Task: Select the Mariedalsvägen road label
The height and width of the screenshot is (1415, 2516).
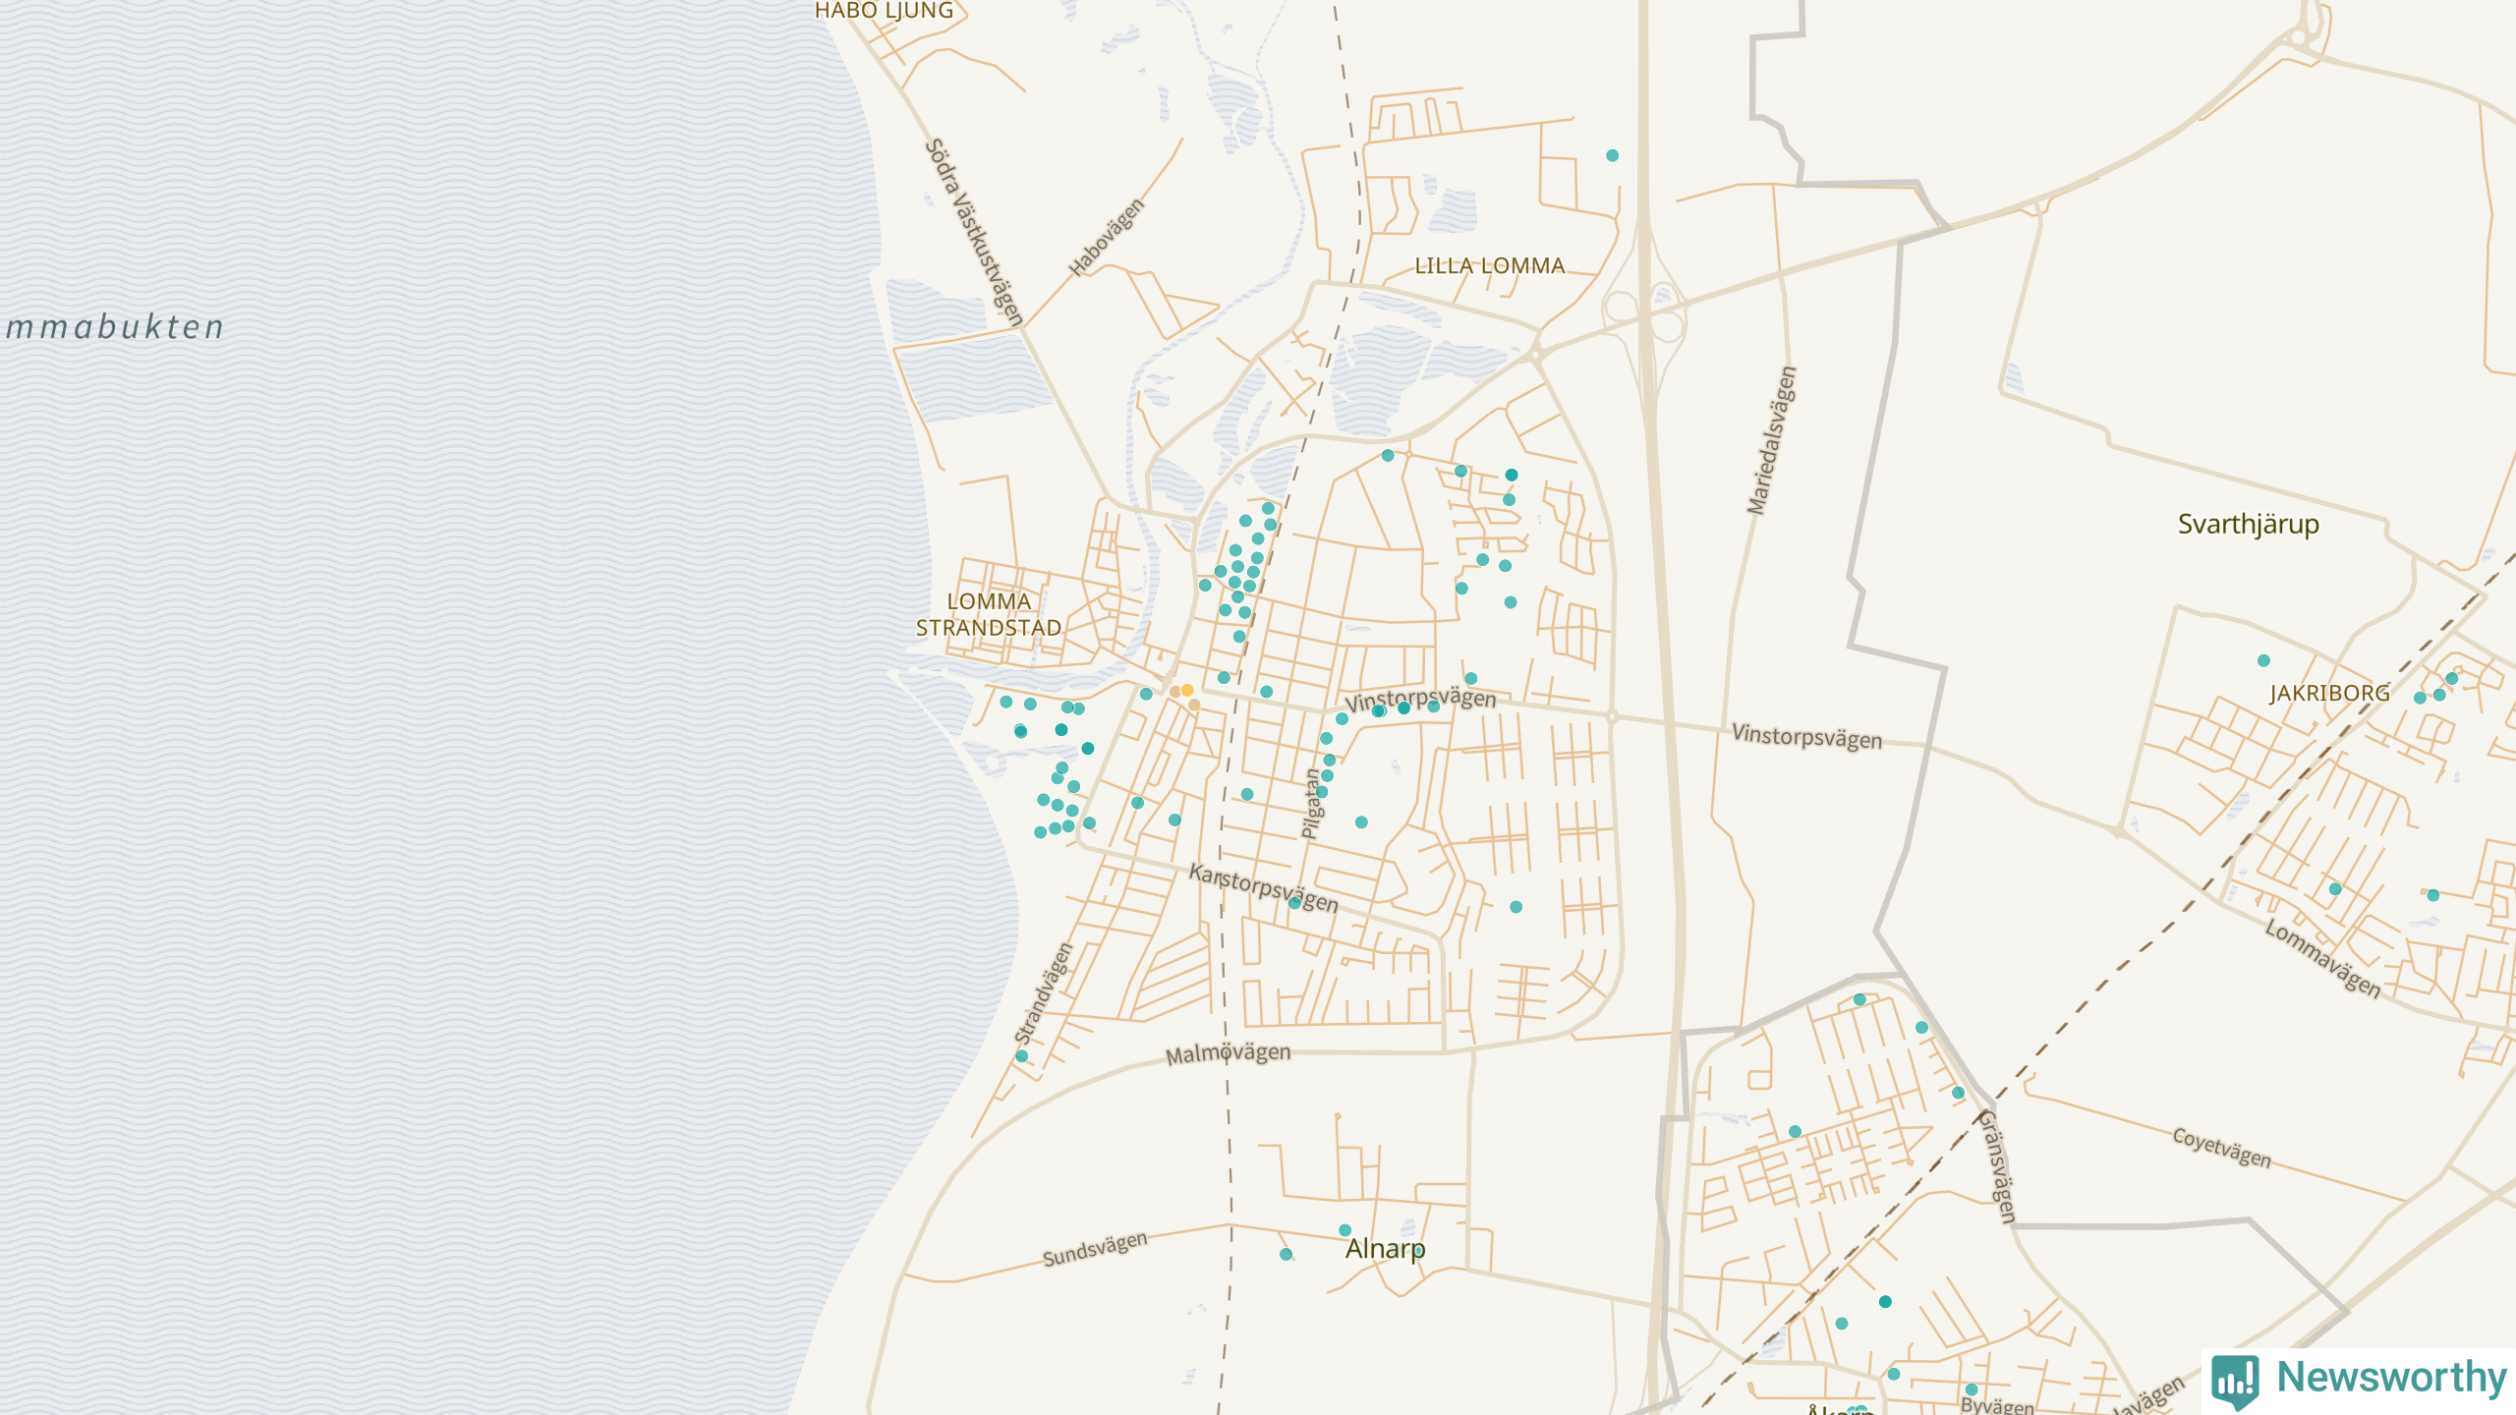Action: point(1771,440)
